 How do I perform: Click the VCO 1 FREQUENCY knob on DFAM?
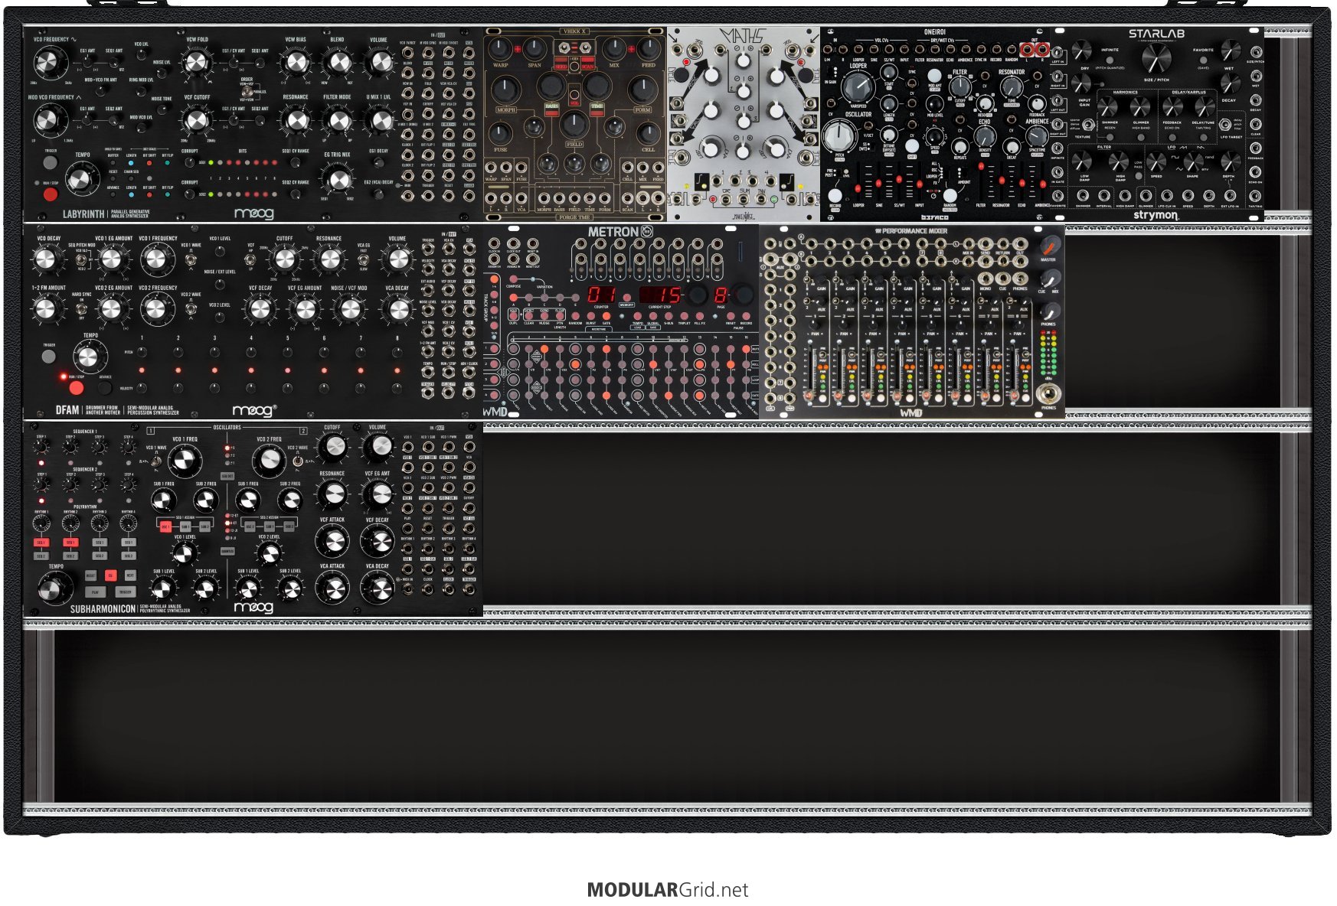158,260
